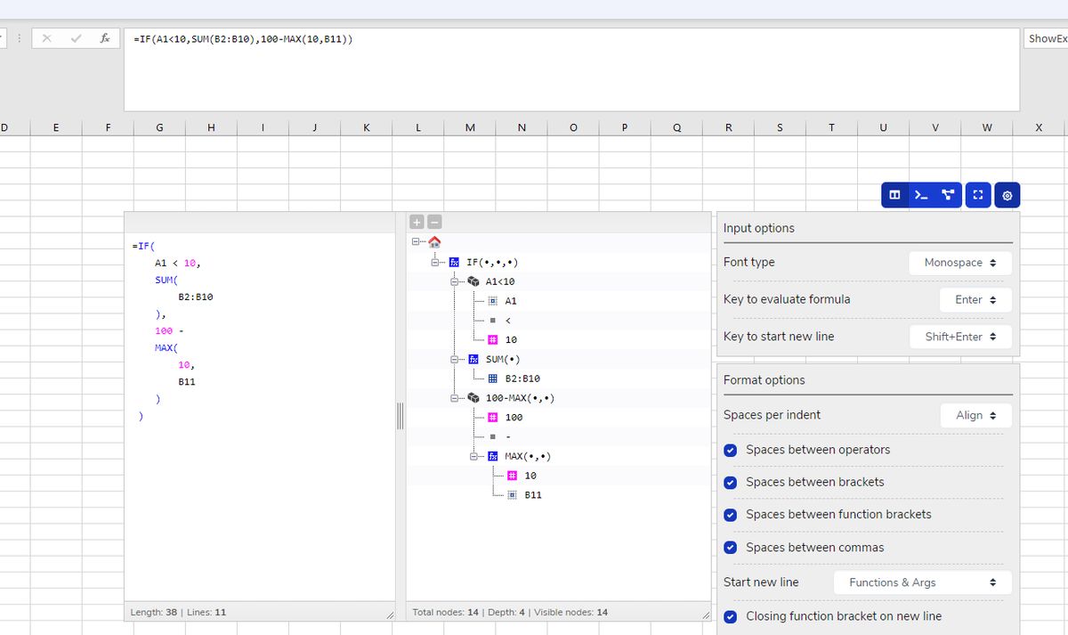Cancel the formula entry with X icon
The height and width of the screenshot is (635, 1068).
tap(47, 38)
